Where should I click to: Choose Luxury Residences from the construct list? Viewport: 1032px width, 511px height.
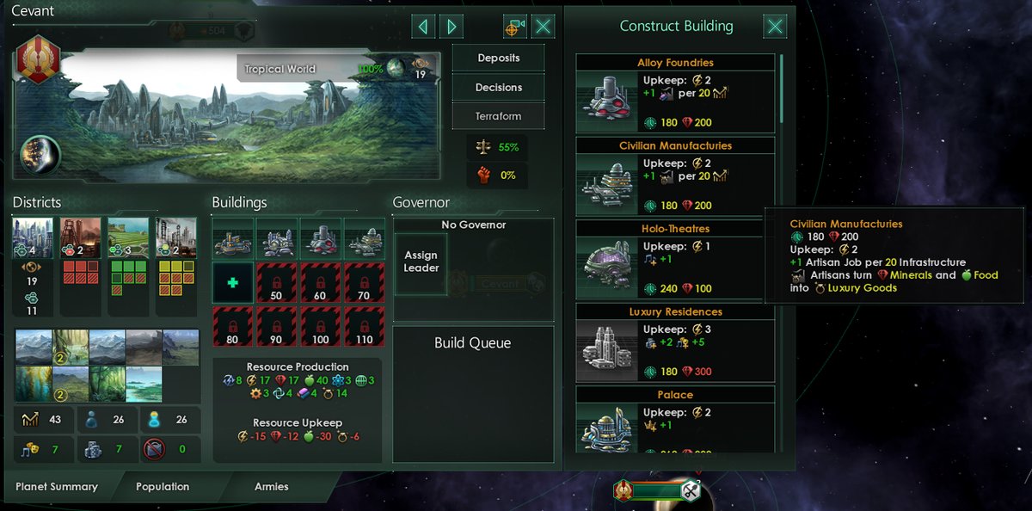(x=676, y=343)
